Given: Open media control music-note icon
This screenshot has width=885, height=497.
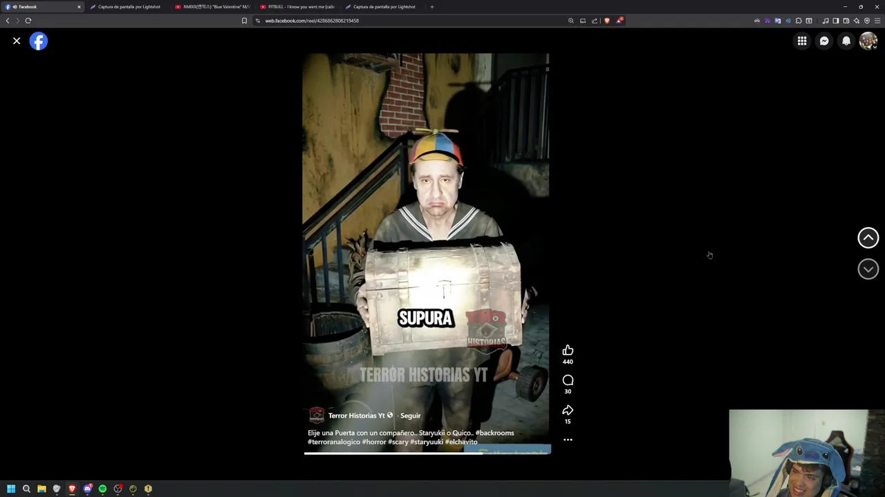Looking at the screenshot, I should 826,21.
